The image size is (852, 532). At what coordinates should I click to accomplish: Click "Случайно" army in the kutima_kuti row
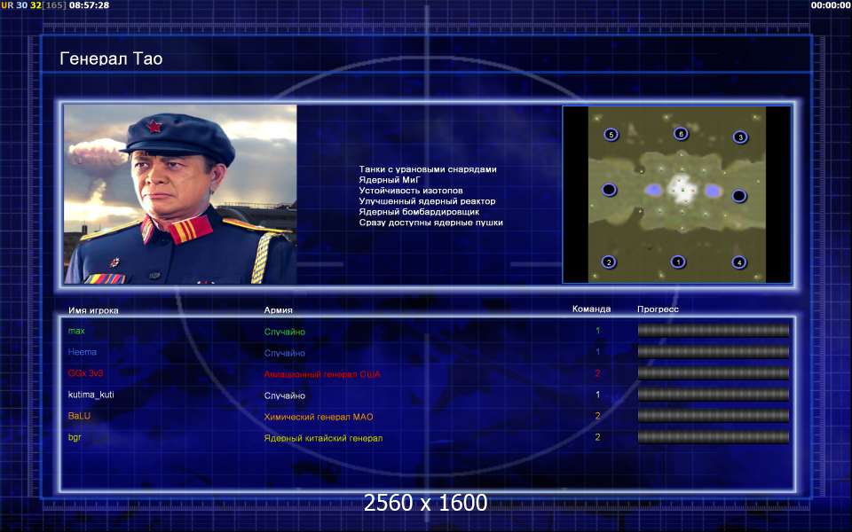coord(285,395)
